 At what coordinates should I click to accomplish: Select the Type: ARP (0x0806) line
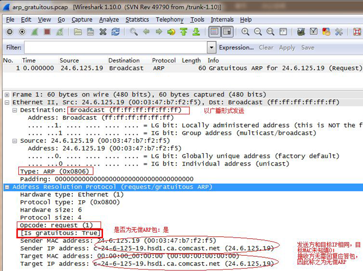click(55, 172)
